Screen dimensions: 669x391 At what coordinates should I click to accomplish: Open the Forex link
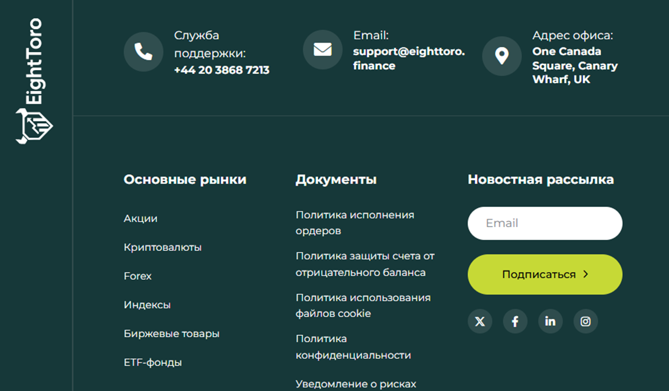[138, 276]
